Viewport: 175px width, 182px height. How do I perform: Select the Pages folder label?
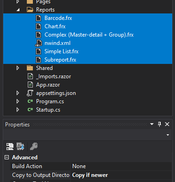tap(43, 2)
